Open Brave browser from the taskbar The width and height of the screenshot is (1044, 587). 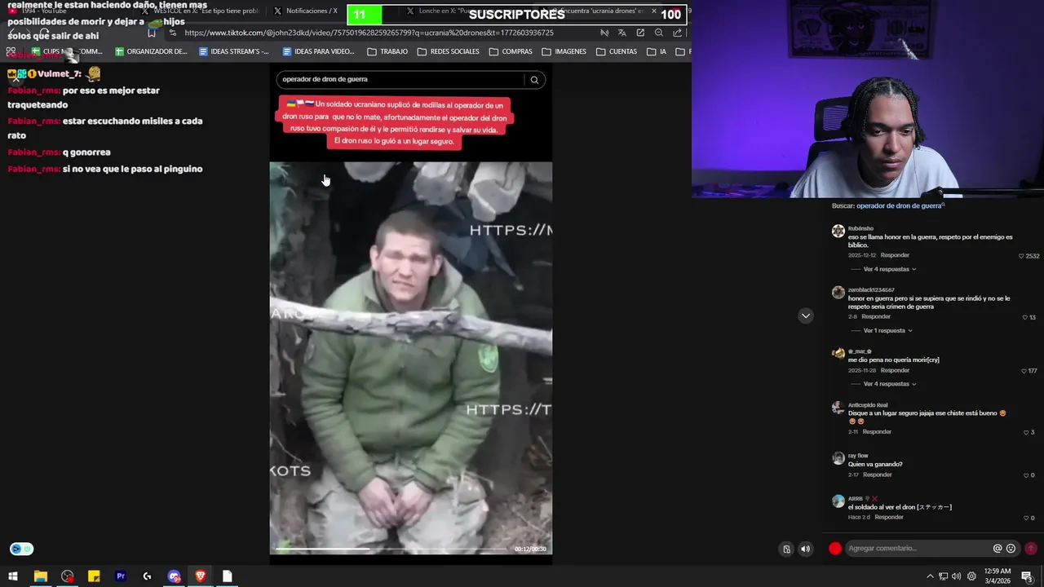point(201,576)
